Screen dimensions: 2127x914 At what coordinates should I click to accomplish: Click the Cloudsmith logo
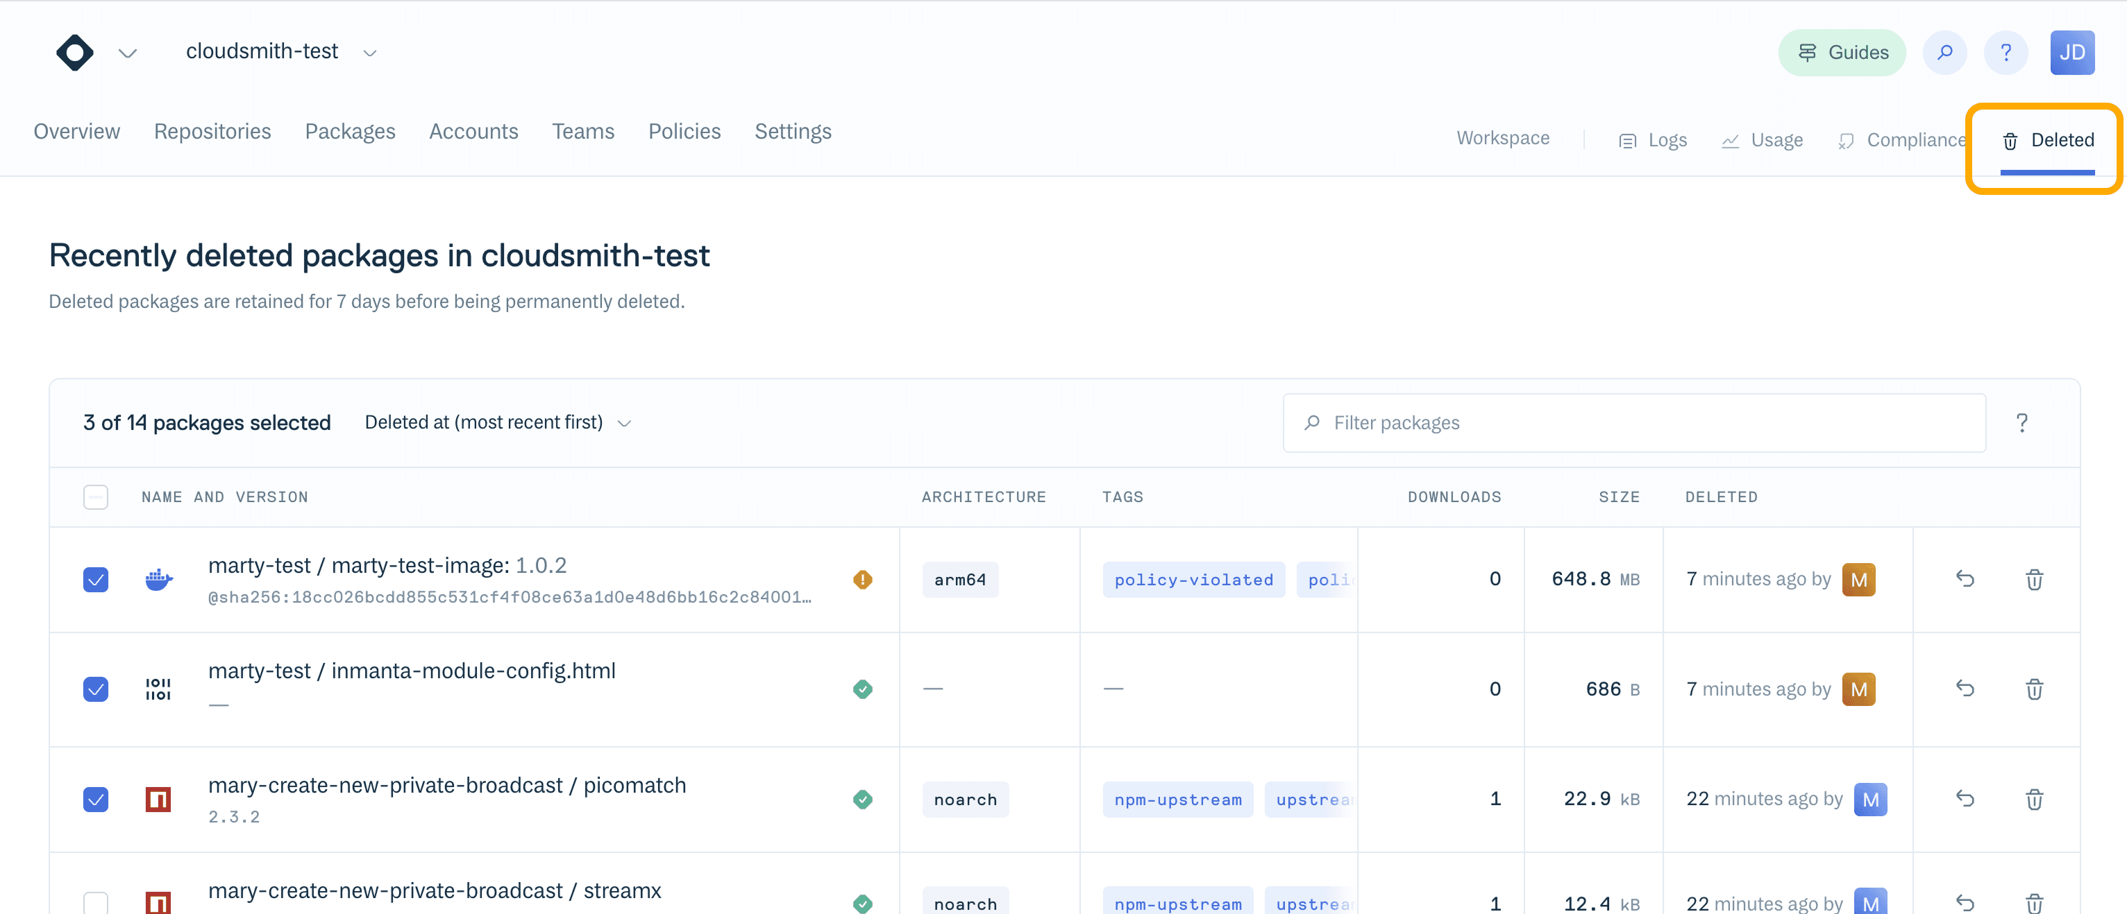pyautogui.click(x=74, y=52)
